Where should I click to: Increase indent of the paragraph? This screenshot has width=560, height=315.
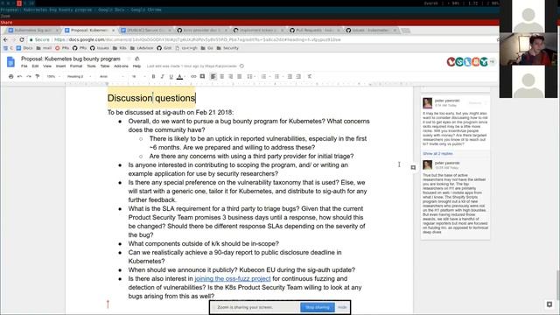point(298,76)
